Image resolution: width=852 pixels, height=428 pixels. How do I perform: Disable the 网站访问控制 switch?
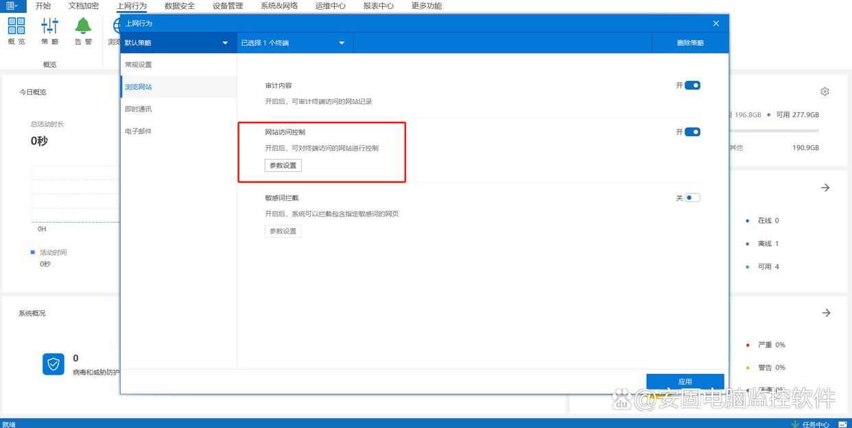(x=692, y=132)
